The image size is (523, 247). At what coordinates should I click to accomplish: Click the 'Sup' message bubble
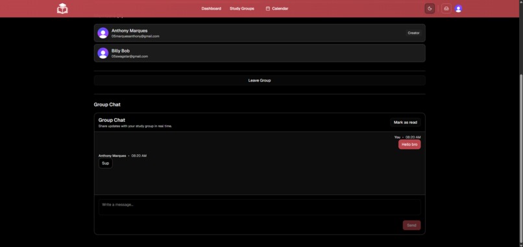tap(105, 163)
